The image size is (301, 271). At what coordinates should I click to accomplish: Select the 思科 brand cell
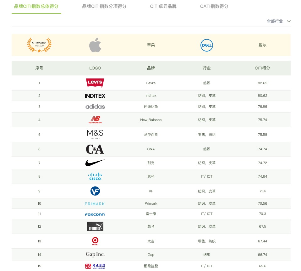151,176
